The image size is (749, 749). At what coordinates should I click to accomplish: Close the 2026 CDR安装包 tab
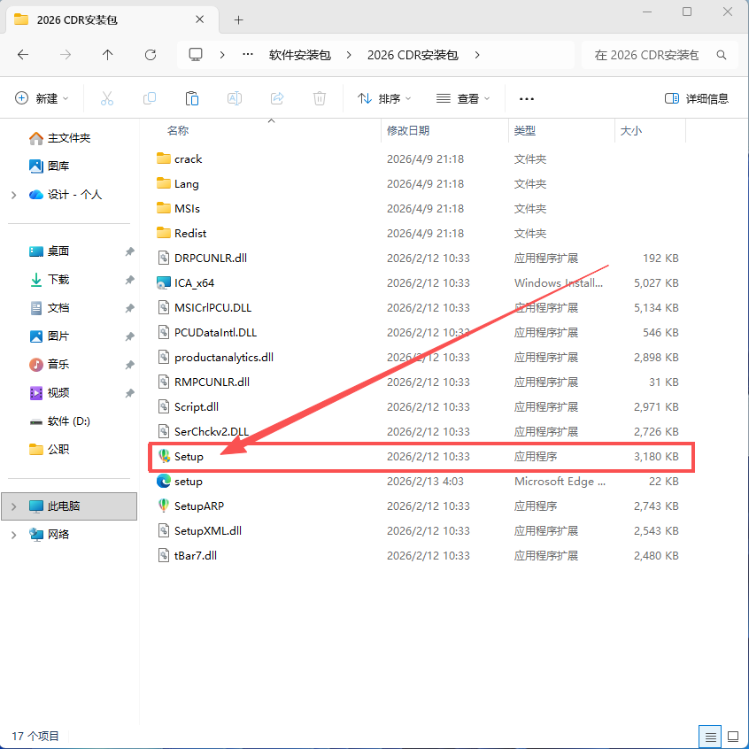200,19
